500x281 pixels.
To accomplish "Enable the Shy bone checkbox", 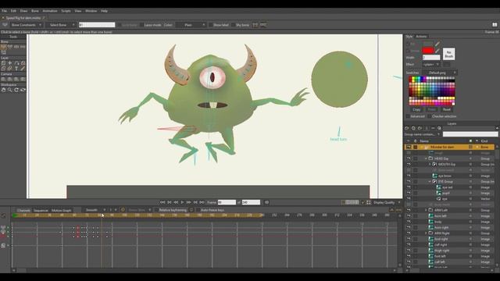I will point(234,25).
